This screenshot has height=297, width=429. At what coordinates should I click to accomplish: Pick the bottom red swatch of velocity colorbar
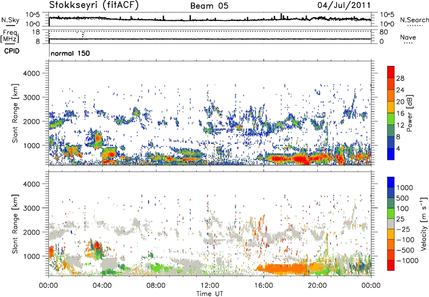[391, 265]
